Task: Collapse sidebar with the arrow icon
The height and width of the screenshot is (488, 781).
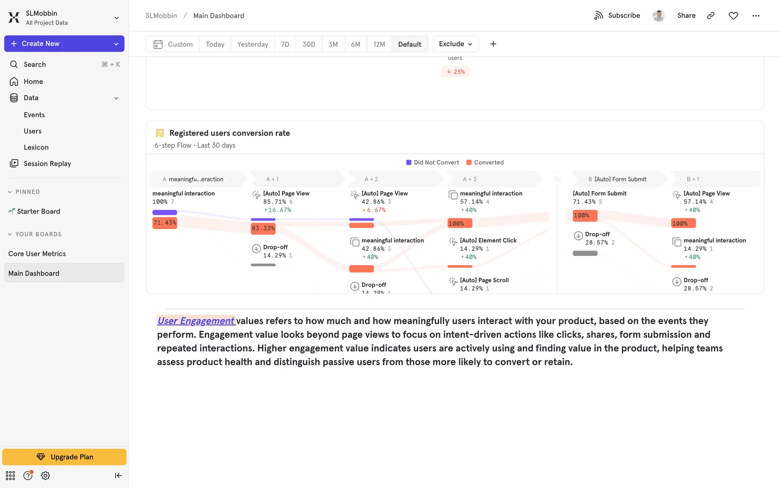Action: pos(118,475)
